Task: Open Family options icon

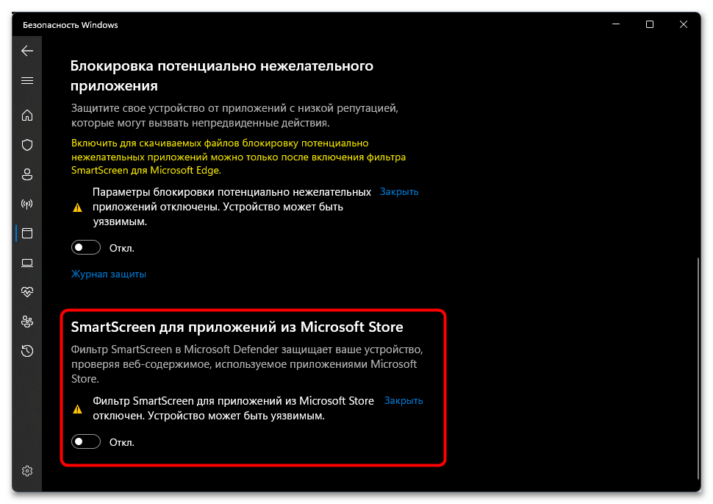Action: [x=27, y=322]
